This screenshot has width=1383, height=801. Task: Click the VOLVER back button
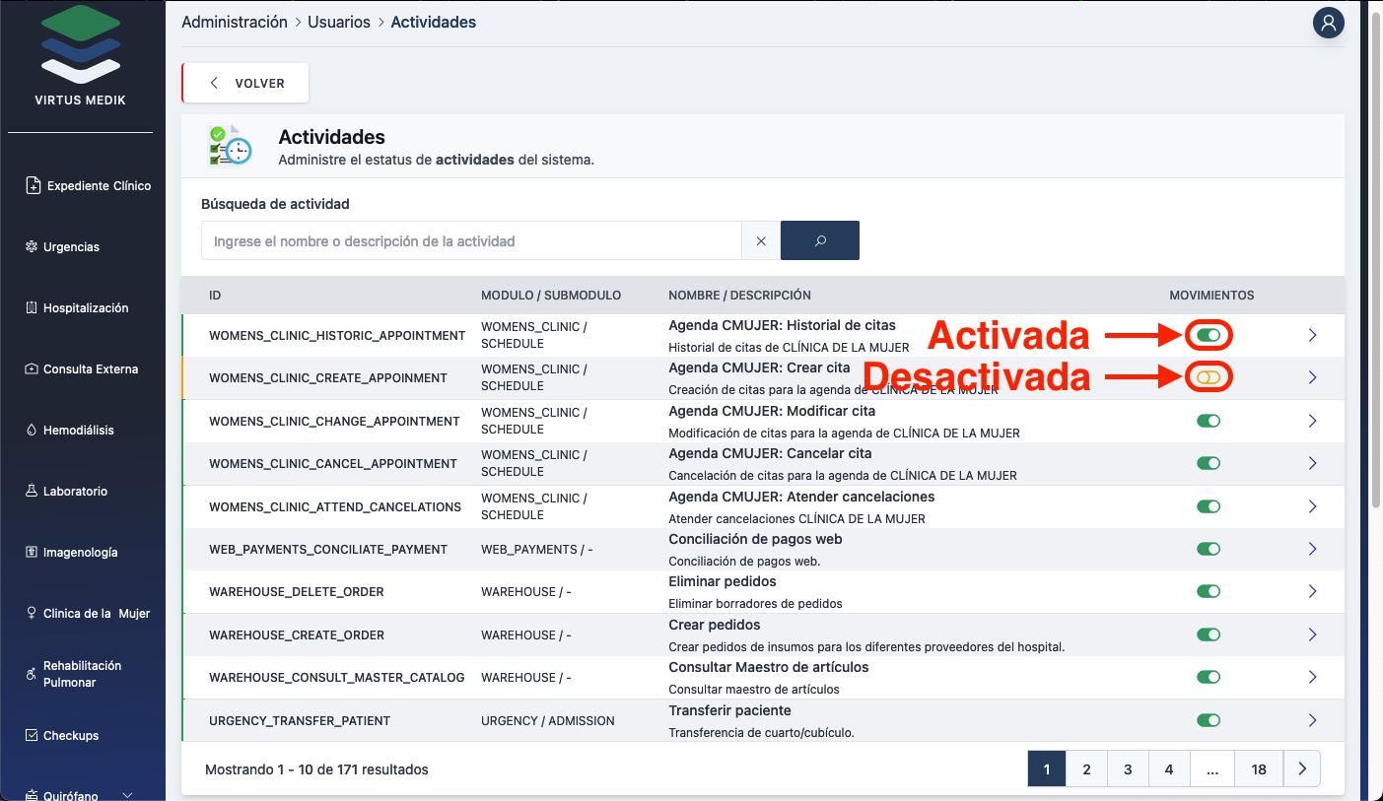(246, 83)
